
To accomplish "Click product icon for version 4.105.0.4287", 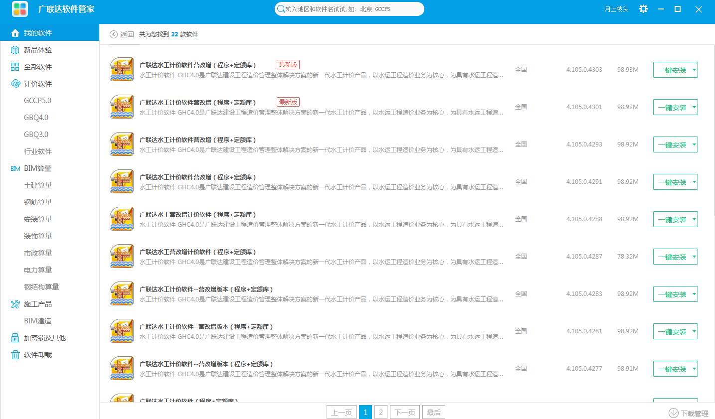I will pyautogui.click(x=122, y=256).
